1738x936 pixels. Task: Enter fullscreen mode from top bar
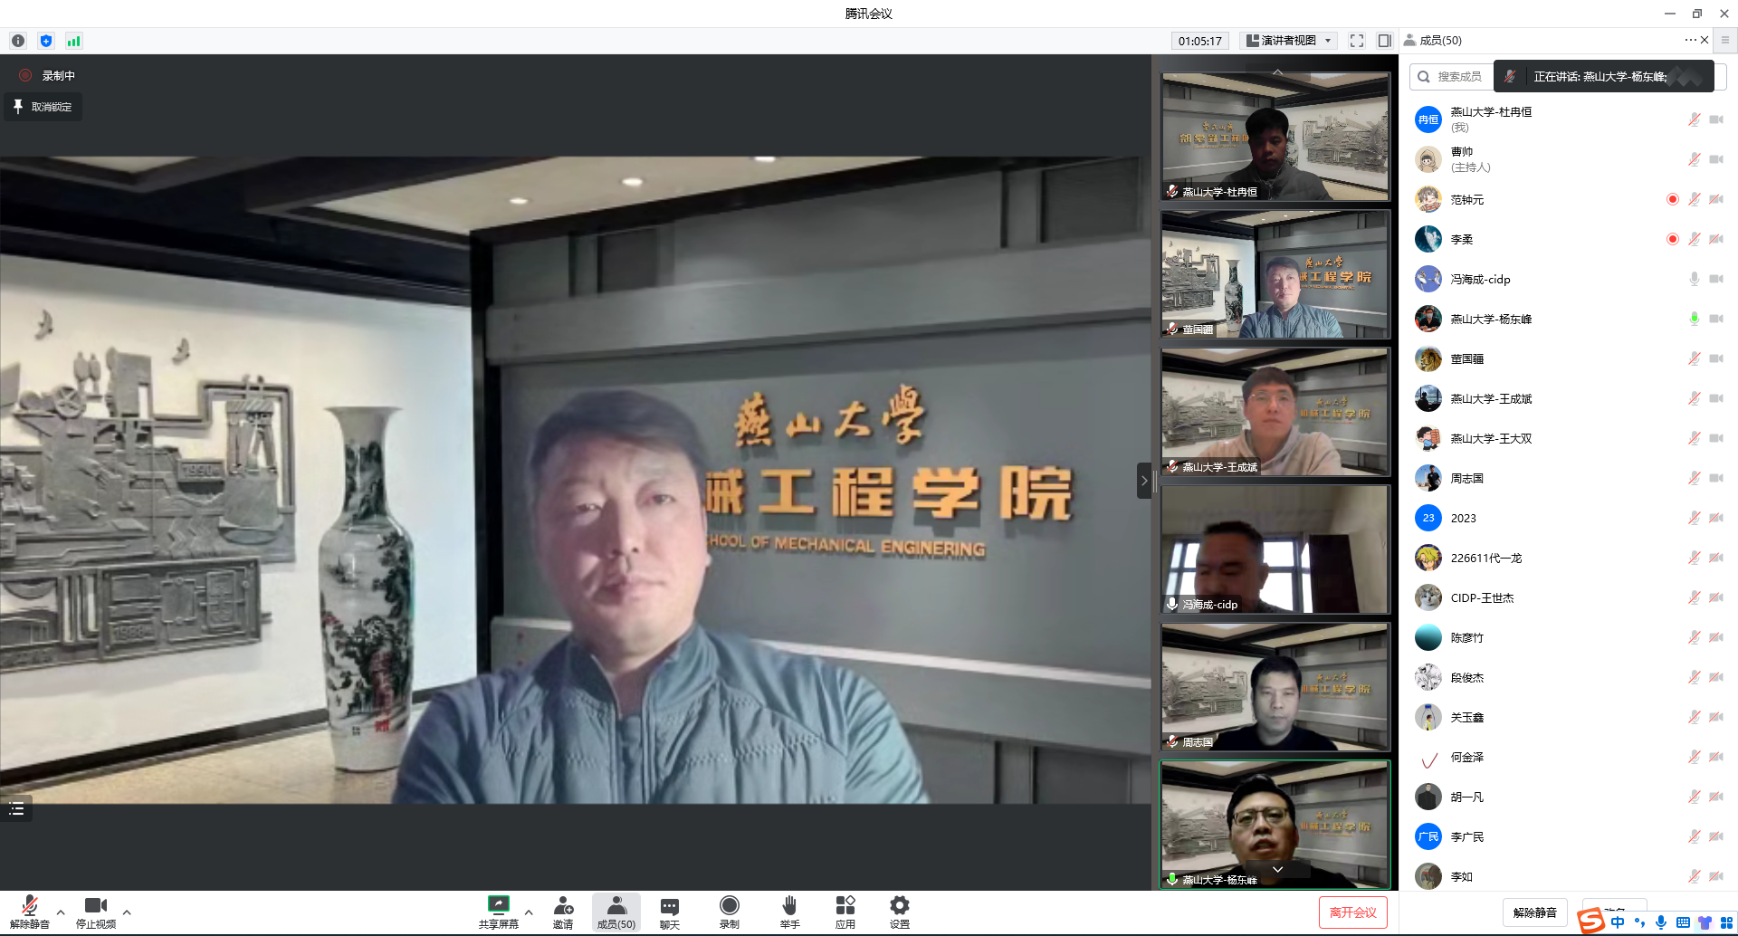1356,41
